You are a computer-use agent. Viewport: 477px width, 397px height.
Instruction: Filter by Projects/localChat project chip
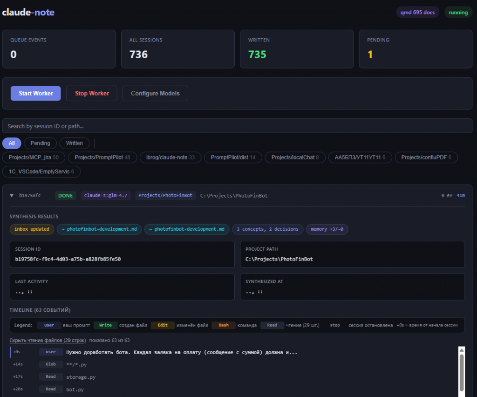tap(295, 157)
